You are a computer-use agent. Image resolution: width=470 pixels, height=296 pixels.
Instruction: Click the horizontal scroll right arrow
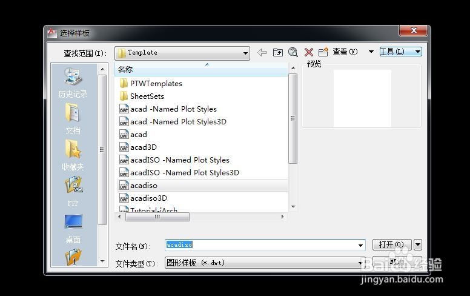pos(282,217)
